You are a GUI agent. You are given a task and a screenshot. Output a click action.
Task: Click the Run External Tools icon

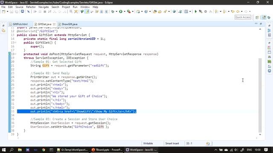[x=129, y=11]
